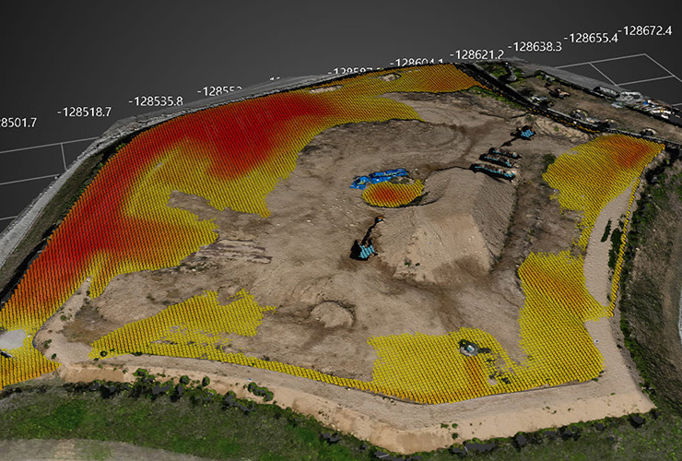Click the -128535.8 axis coordinate label
The height and width of the screenshot is (461, 682).
(x=156, y=100)
